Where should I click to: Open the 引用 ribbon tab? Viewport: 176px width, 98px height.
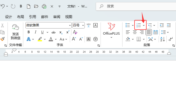[x=33, y=17]
